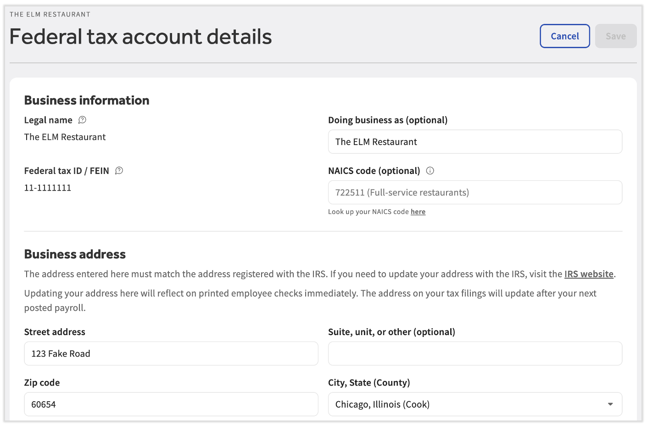The image size is (647, 426).
Task: Focus the Doing business as input field
Action: (x=475, y=142)
